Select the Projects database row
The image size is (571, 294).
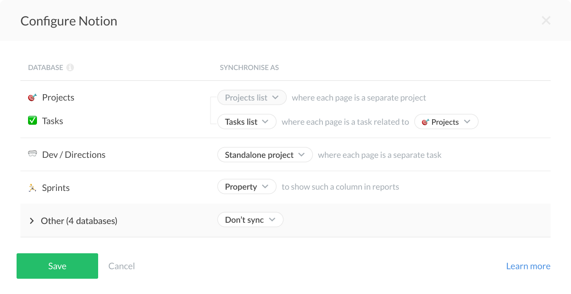click(58, 97)
